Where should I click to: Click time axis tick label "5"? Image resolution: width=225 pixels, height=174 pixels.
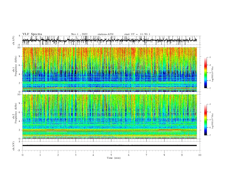pyautogui.click(x=111, y=155)
